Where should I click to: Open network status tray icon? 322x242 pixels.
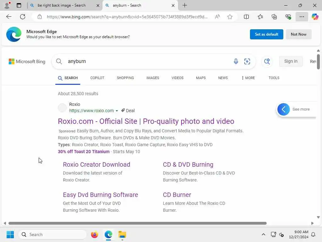[x=273, y=234]
